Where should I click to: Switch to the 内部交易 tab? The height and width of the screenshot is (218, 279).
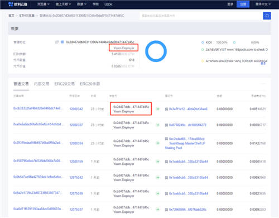click(42, 84)
